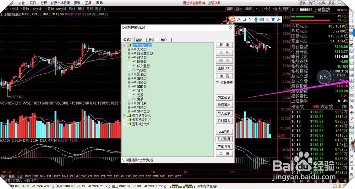Click the RSI icon in right sidebar

(351, 101)
